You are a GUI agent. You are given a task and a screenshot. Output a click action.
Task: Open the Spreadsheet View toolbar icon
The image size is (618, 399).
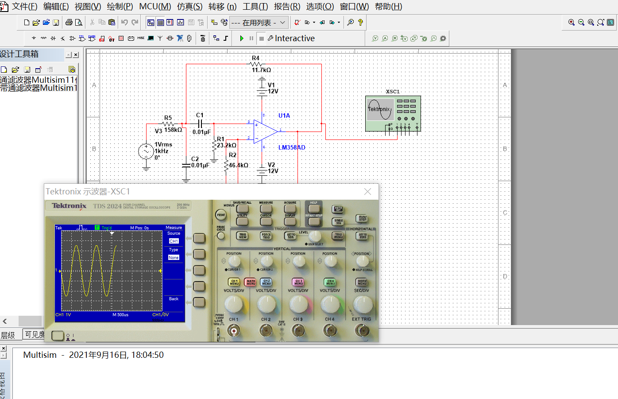[x=160, y=22]
